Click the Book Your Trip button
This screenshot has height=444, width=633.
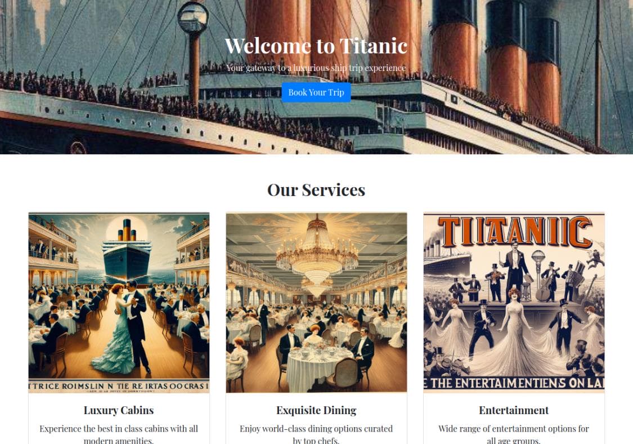click(316, 92)
